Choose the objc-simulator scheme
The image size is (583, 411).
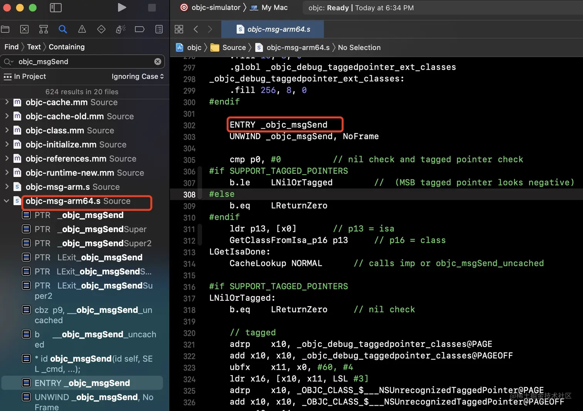pyautogui.click(x=211, y=8)
